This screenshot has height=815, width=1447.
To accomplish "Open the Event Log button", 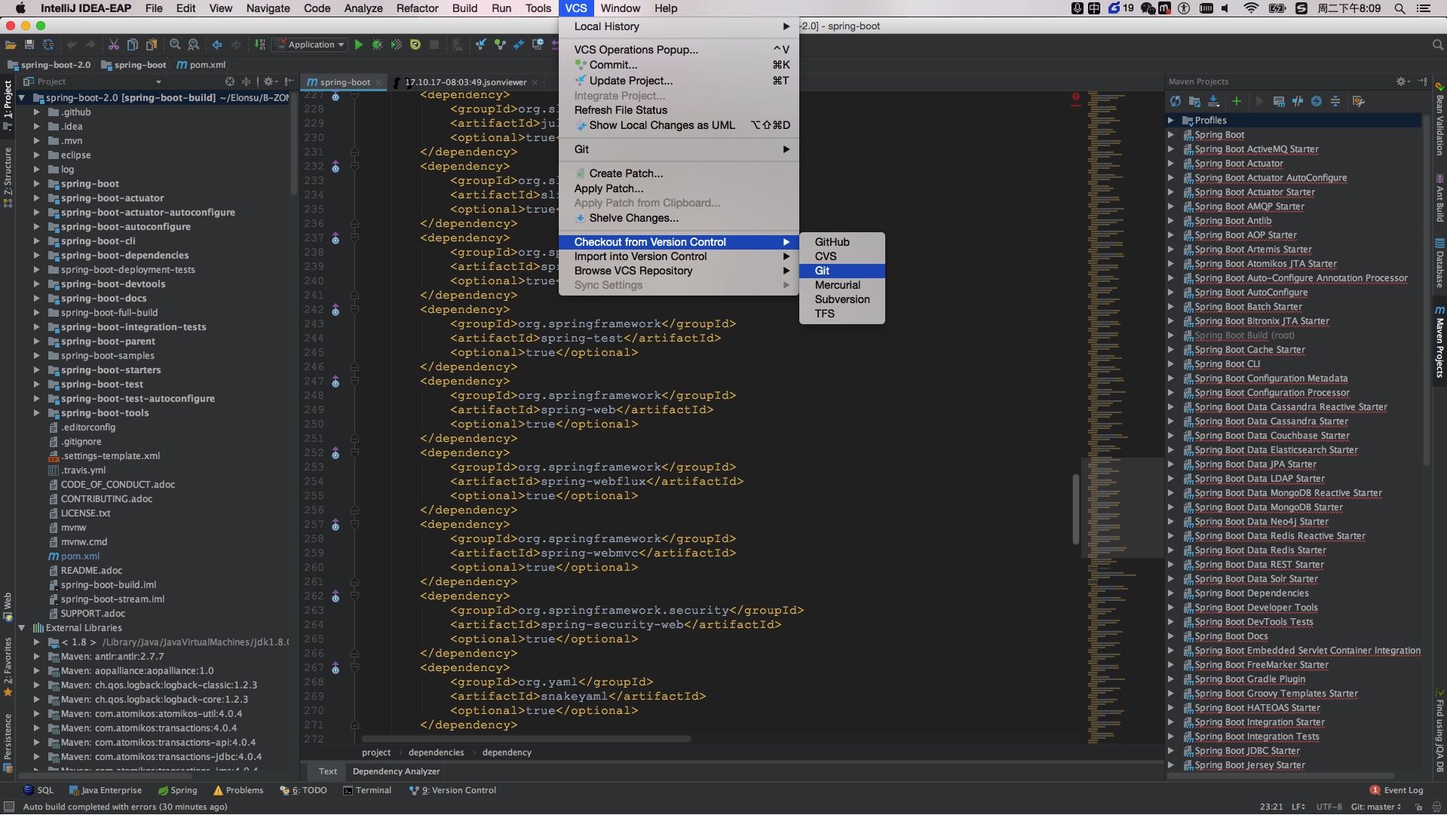I will [x=1396, y=791].
